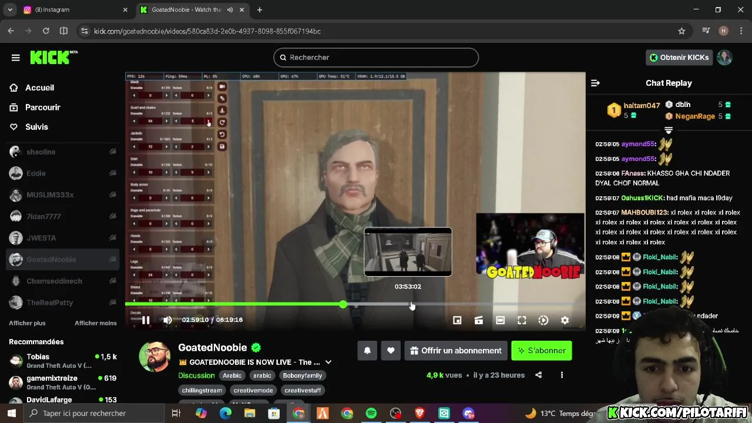Open Chrome media control icon
Image resolution: width=752 pixels, height=423 pixels.
click(x=706, y=31)
